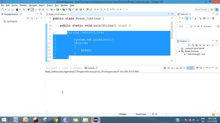This screenshot has width=220, height=123.
Task: Toggle Mark Occurrences highlighted toolbar button
Action: coord(32,10)
